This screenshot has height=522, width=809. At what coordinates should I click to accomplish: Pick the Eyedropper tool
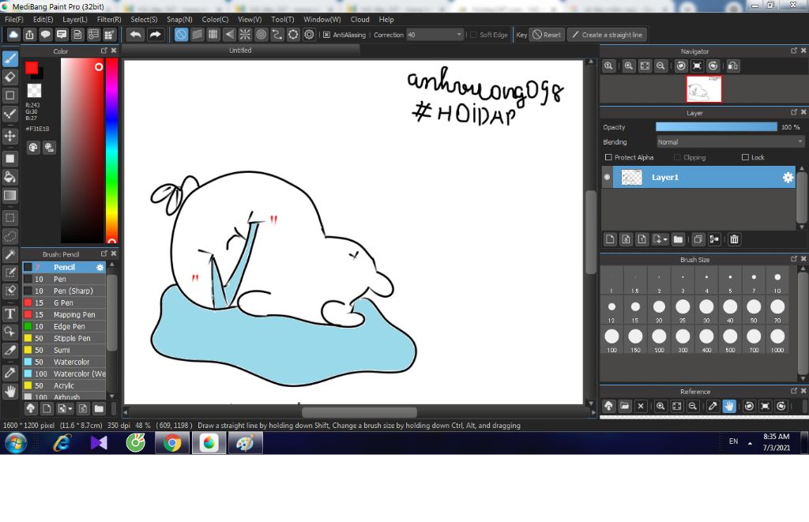[9, 373]
